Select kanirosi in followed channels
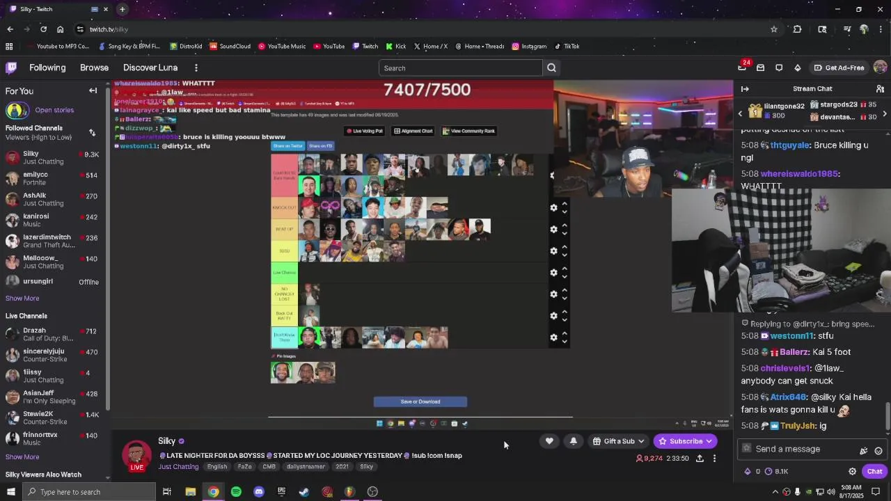The image size is (891, 501). [x=54, y=221]
